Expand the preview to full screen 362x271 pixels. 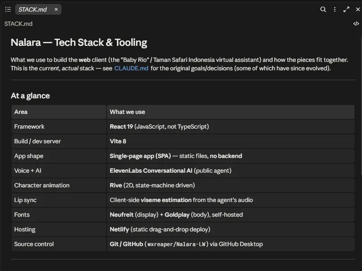pos(346,9)
